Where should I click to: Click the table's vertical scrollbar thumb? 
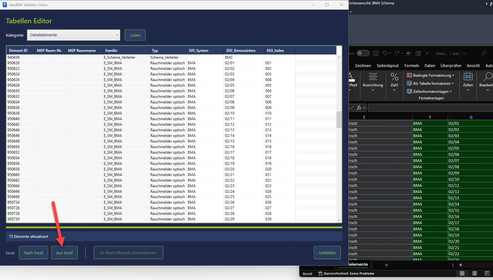(339, 119)
